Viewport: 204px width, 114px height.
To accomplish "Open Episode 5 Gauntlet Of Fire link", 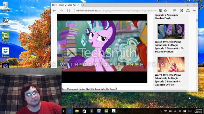I will pos(168,80).
